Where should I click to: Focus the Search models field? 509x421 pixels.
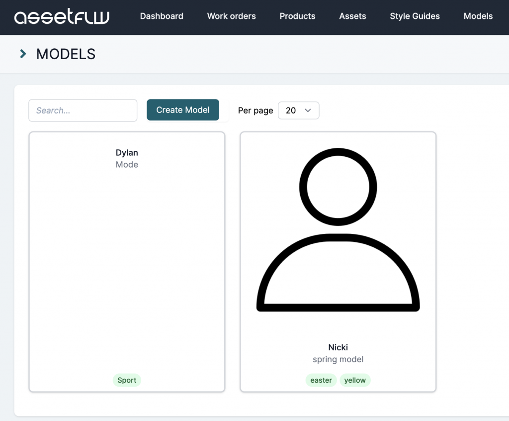click(x=83, y=110)
